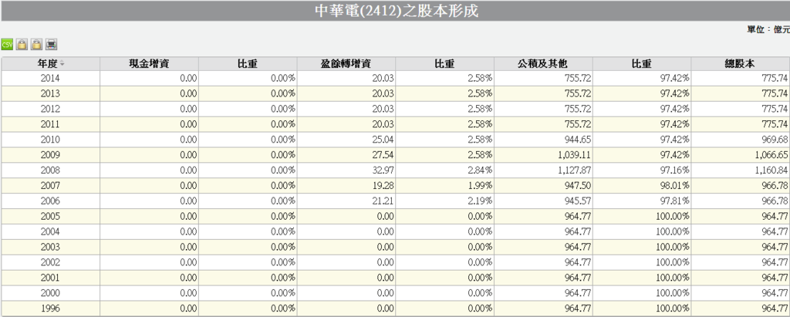Screen dimensions: 790x317
Task: Click 964.77 total capital in the 1996 row
Action: pos(776,309)
